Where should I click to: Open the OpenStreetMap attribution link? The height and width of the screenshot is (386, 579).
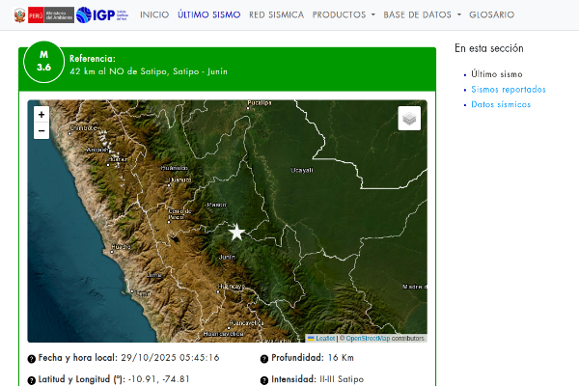click(368, 339)
